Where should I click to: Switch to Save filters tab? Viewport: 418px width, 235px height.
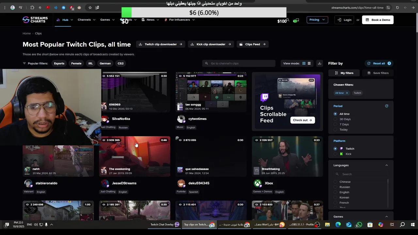tap(378, 73)
